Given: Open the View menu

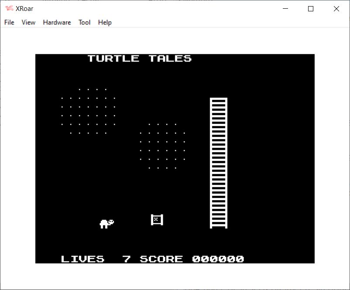Looking at the screenshot, I should [x=28, y=22].
